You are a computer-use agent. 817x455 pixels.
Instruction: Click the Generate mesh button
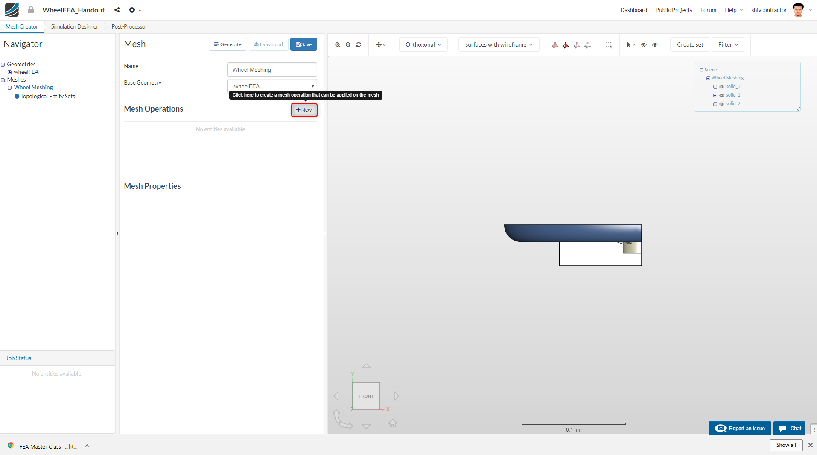(x=228, y=44)
